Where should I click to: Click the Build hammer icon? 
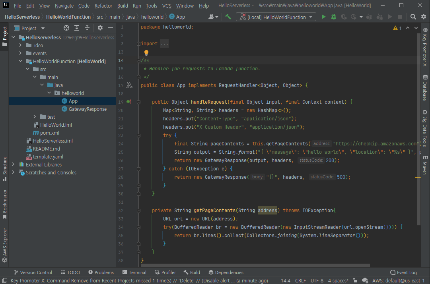tap(228, 17)
